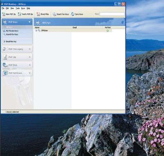Image resolution: width=164 pixels, height=156 pixels.
Task: Open the Keys menu
Action: tap(23, 8)
